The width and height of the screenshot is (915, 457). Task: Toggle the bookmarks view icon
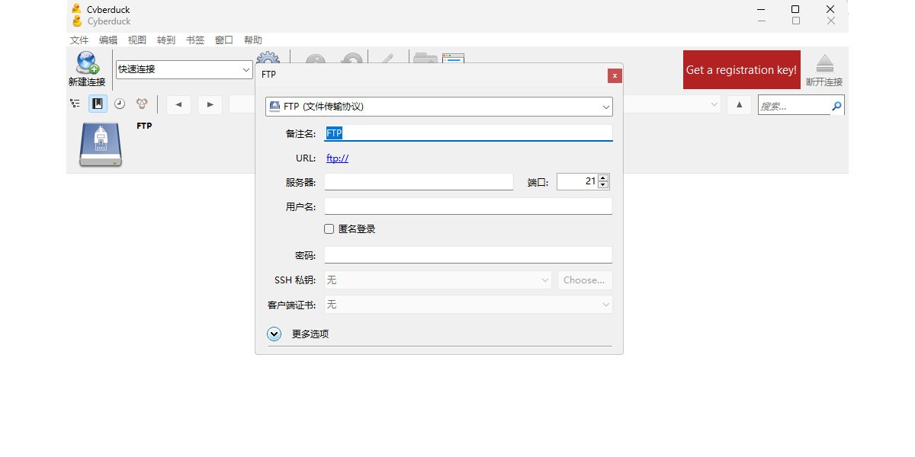point(98,104)
